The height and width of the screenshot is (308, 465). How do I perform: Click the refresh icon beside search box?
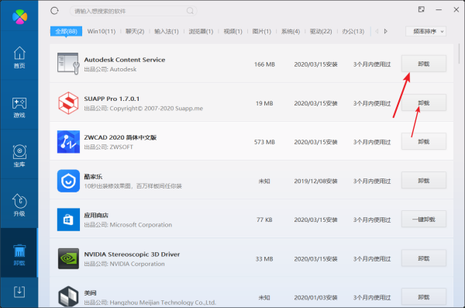(54, 11)
